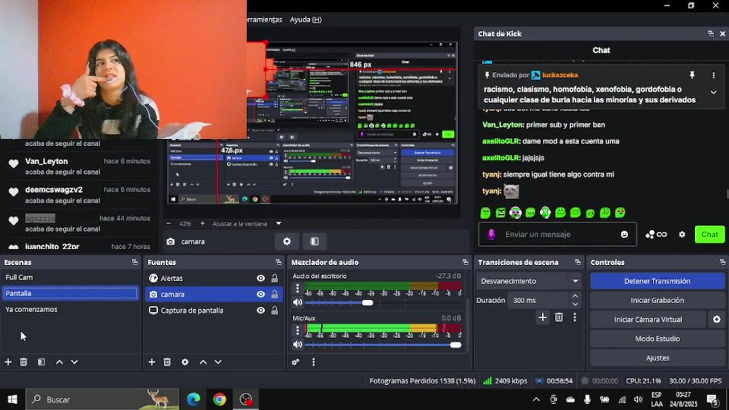Decrease Duración value with down arrow

coord(575,304)
